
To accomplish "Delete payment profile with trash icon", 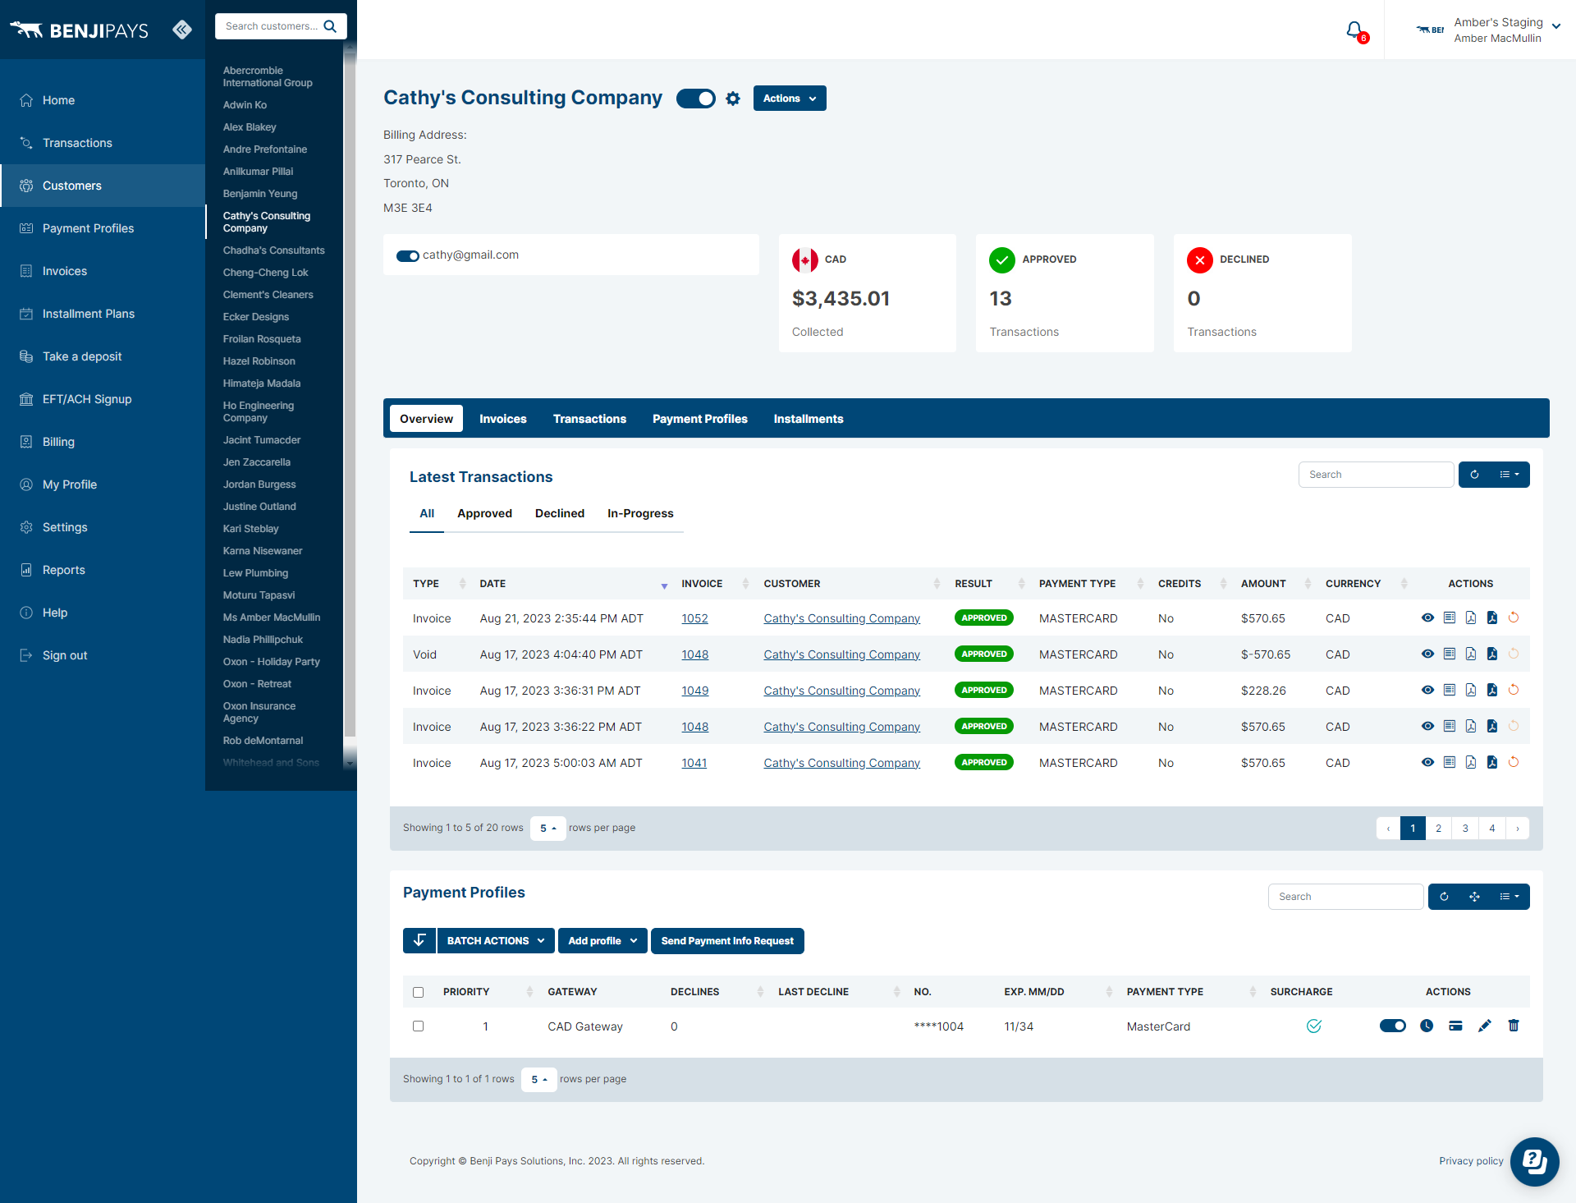I will click(x=1514, y=1026).
